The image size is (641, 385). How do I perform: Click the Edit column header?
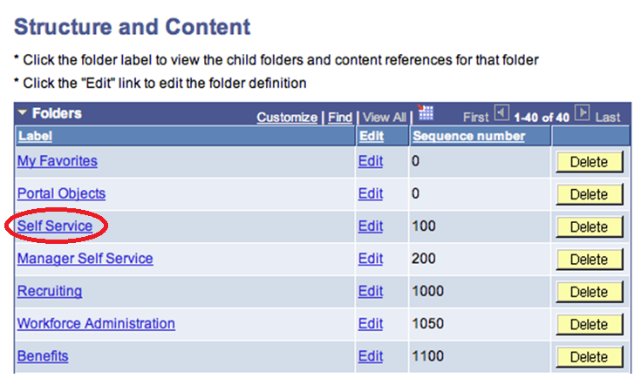coord(370,136)
